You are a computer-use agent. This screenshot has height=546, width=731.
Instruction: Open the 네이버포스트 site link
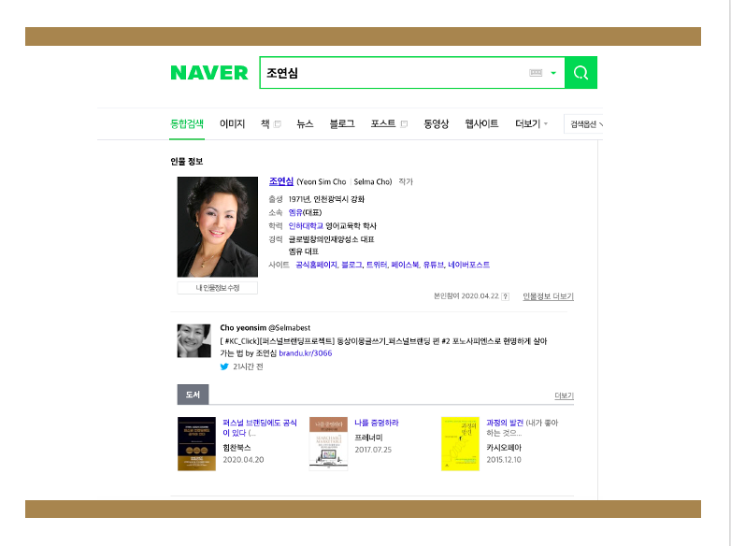pyautogui.click(x=468, y=265)
